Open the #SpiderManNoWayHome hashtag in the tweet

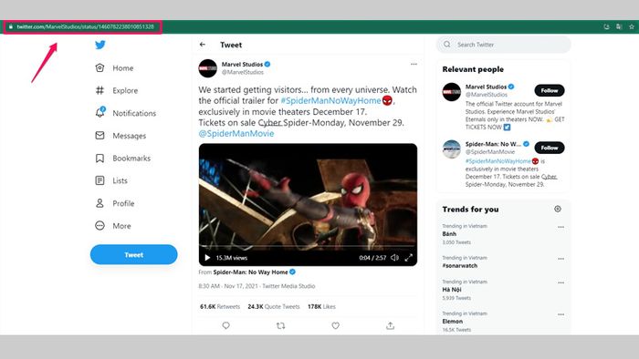pyautogui.click(x=330, y=100)
